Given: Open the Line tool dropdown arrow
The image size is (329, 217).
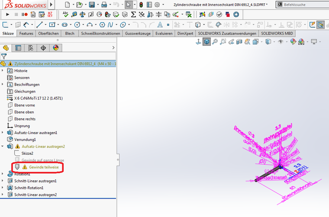Looking at the screenshot, I should point(45,25).
